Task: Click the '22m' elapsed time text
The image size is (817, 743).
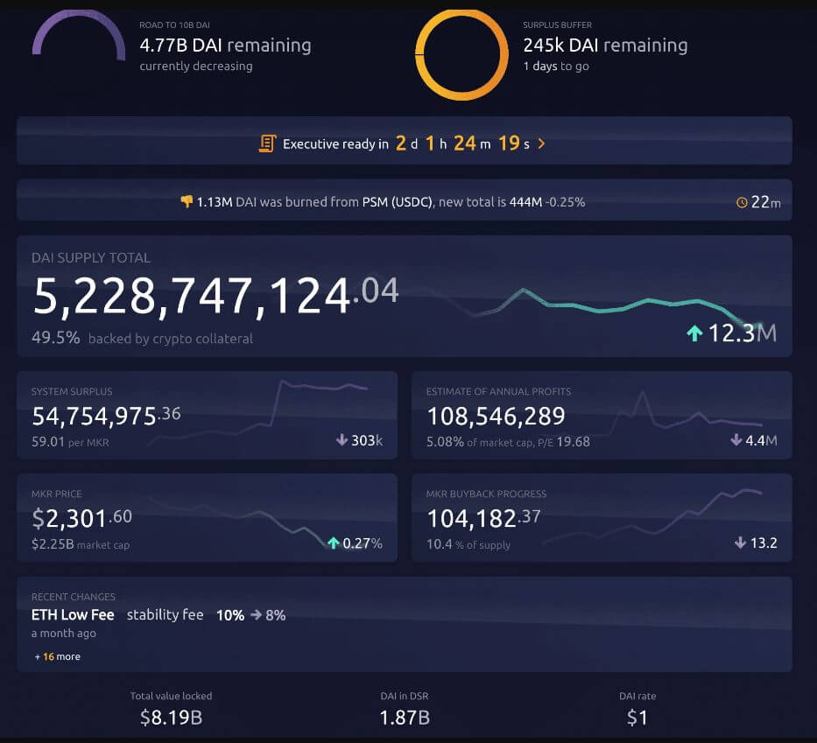Action: (765, 202)
